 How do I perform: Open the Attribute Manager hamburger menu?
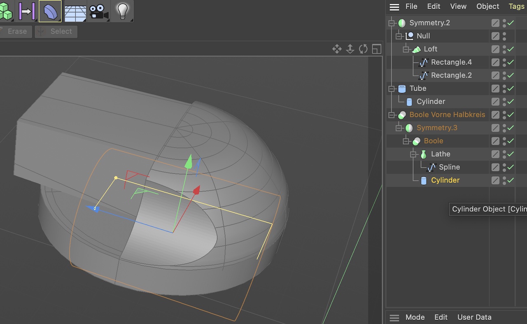394,318
